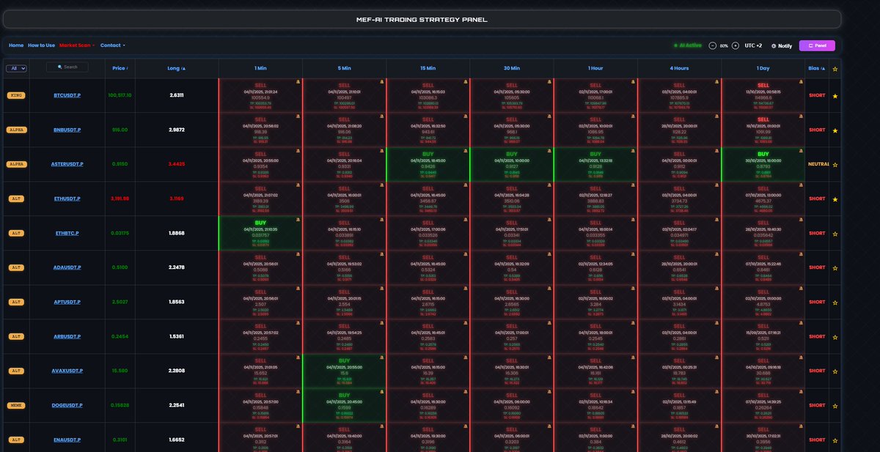Toggle favorite star for ASTERUSDT.P row
The image size is (880, 452).
click(x=835, y=165)
